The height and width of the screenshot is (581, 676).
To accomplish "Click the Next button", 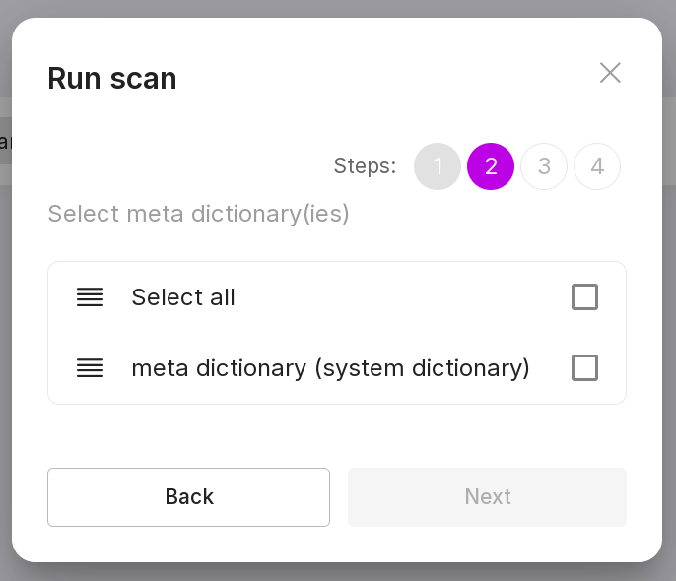I will click(x=487, y=497).
